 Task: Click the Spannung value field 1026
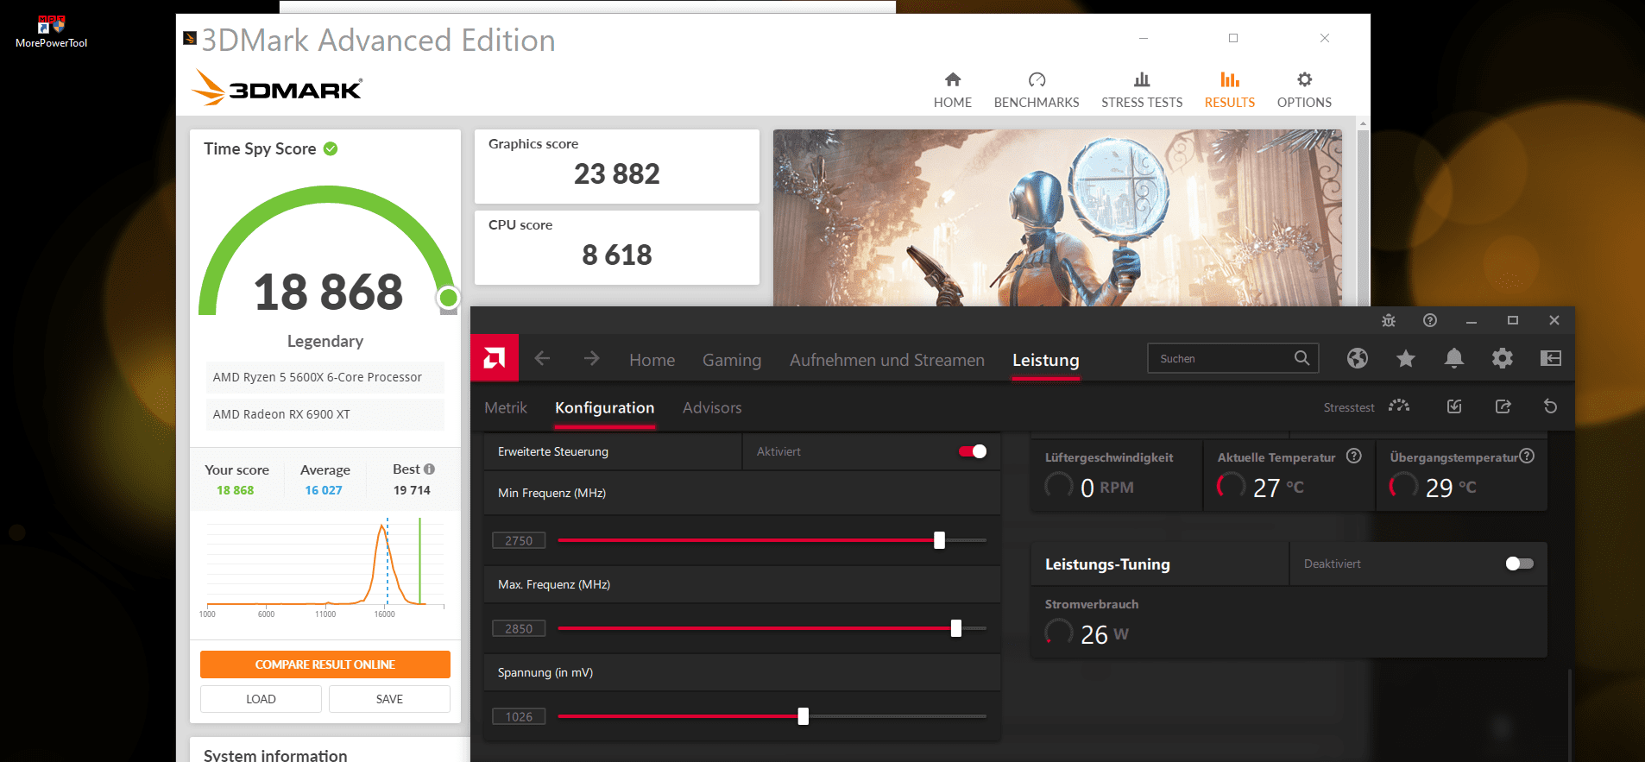[519, 716]
